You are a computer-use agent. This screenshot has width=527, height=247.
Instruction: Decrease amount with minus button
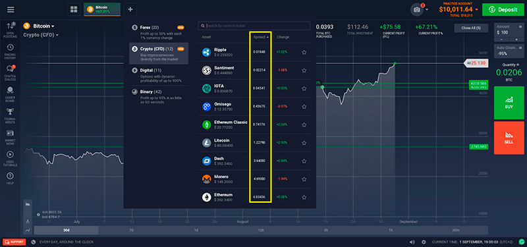(x=501, y=40)
